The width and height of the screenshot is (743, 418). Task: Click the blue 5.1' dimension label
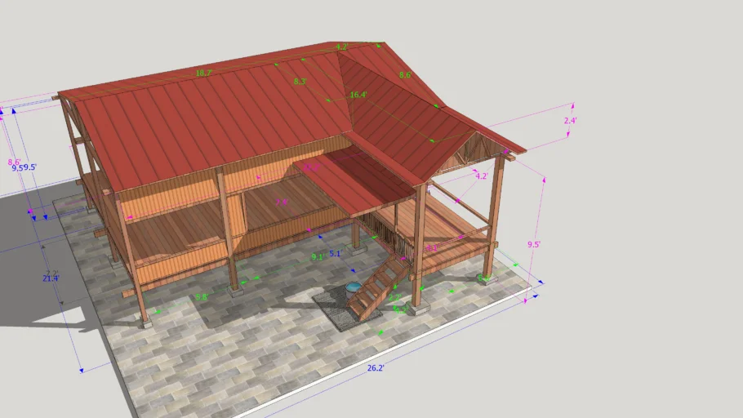point(335,254)
